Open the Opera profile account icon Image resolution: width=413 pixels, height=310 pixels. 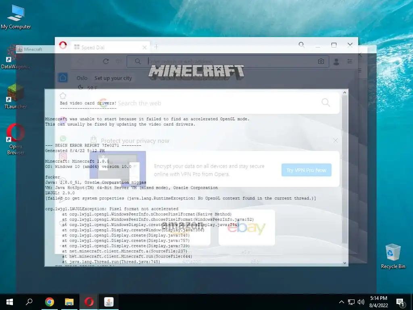[x=336, y=62]
